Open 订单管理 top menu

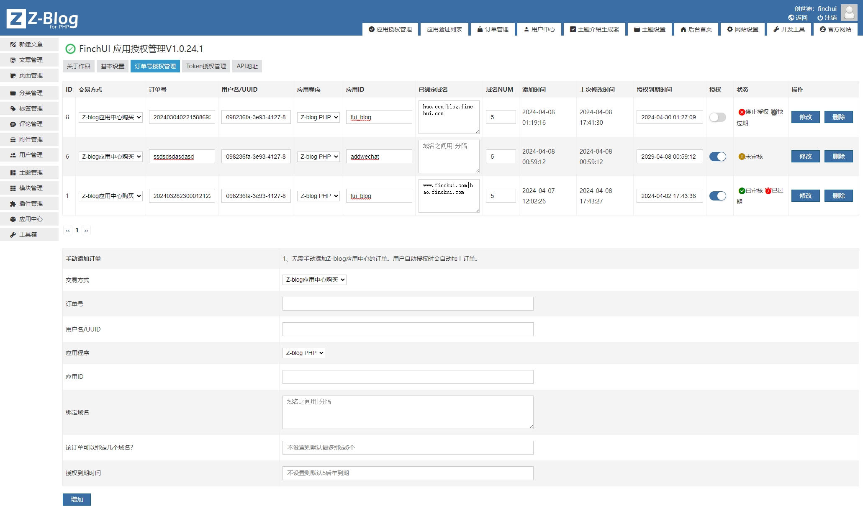tap(493, 29)
